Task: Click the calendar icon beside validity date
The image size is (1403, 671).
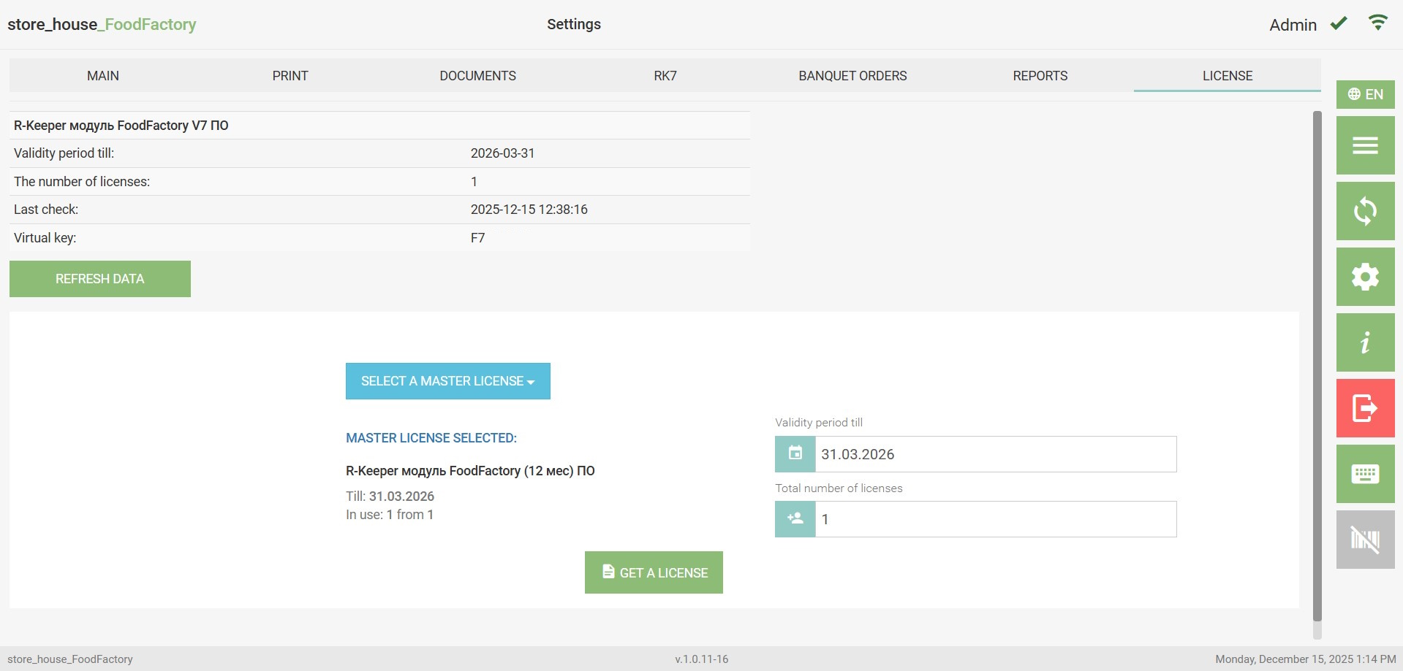Action: click(x=795, y=454)
